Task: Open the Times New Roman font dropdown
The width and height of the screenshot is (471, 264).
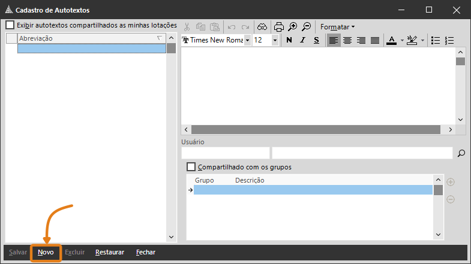Action: (247, 40)
